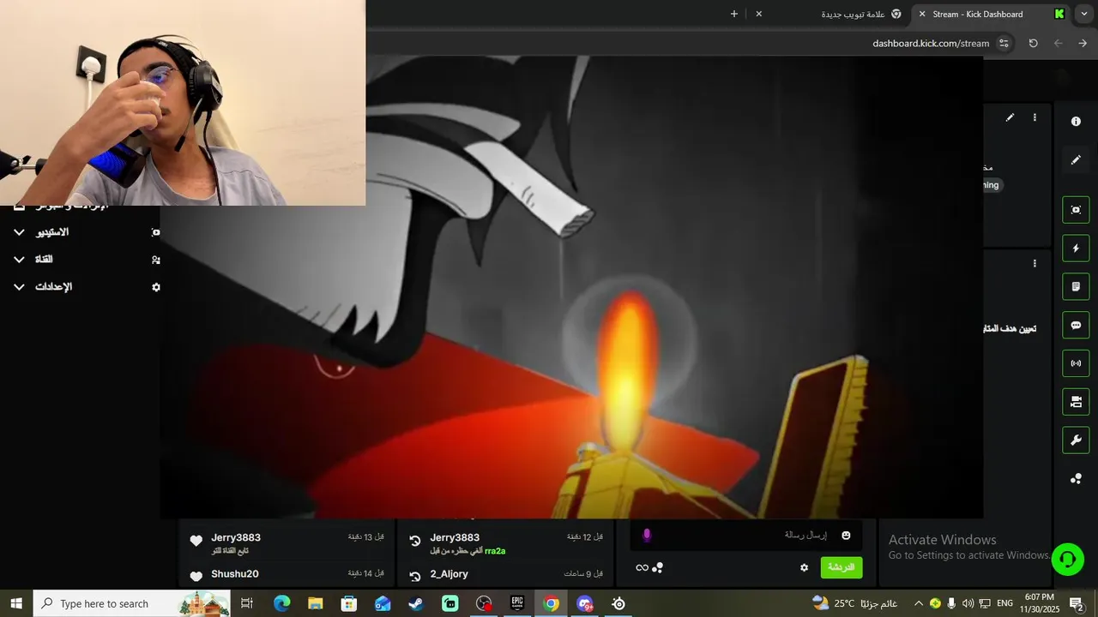Click undo icon next to 2_Aljory entry
The width and height of the screenshot is (1098, 617).
(x=415, y=578)
